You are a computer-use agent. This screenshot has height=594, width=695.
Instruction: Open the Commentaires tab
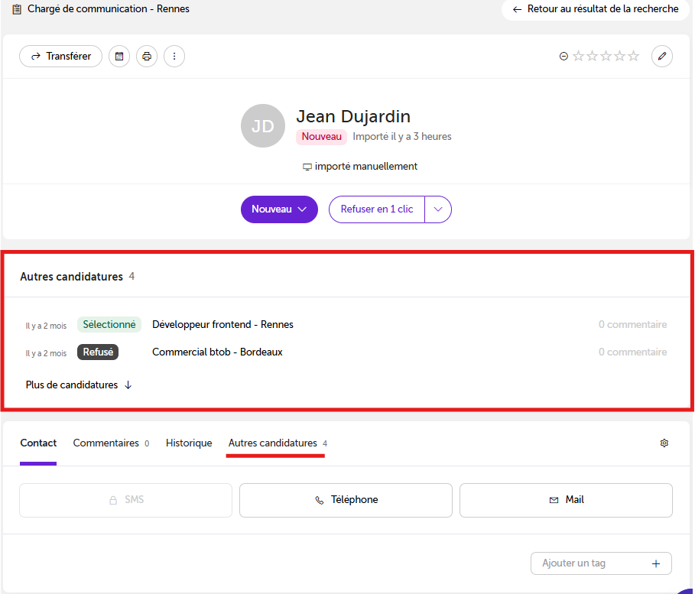point(111,443)
